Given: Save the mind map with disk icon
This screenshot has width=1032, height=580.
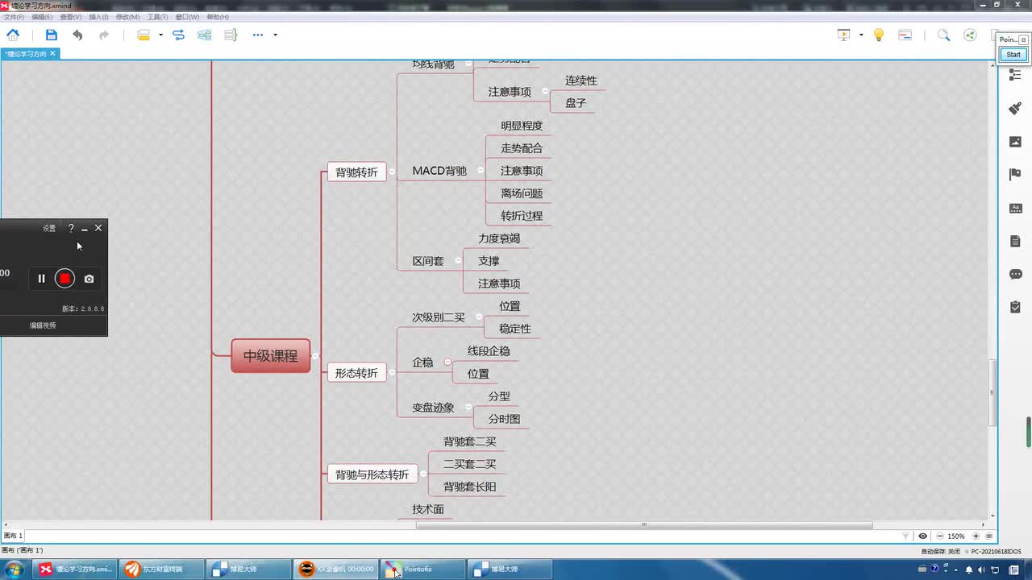Looking at the screenshot, I should coord(52,35).
